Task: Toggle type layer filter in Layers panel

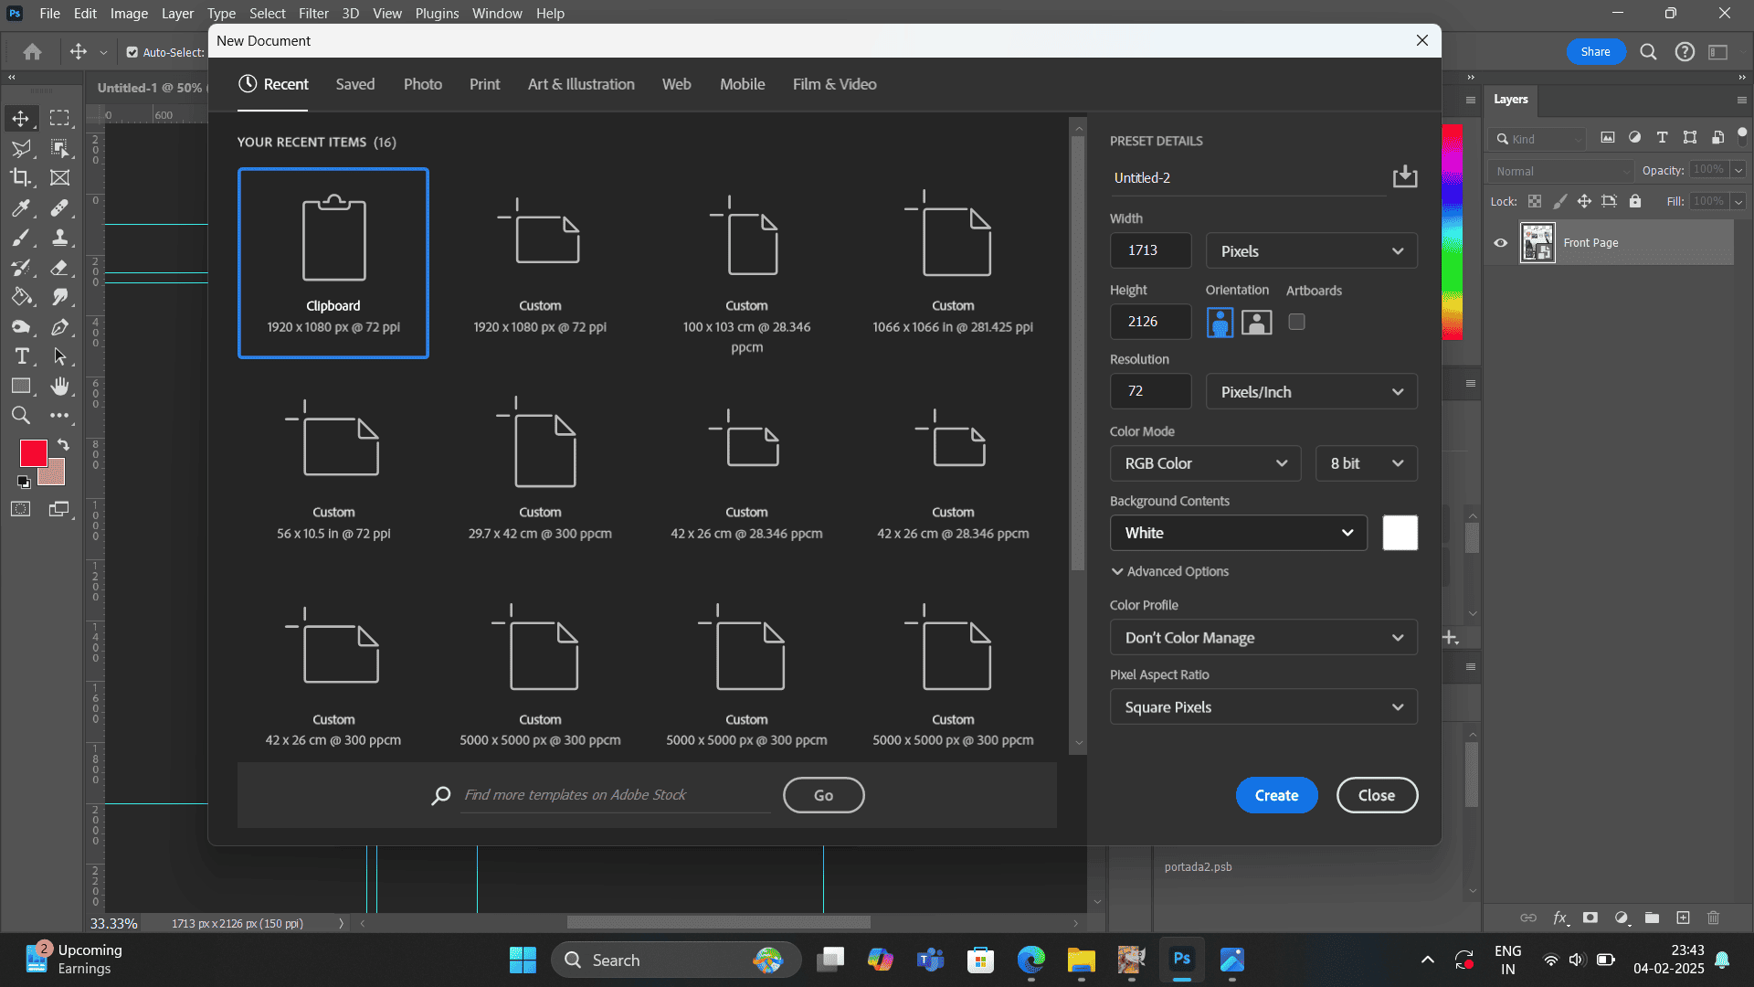Action: pyautogui.click(x=1662, y=138)
